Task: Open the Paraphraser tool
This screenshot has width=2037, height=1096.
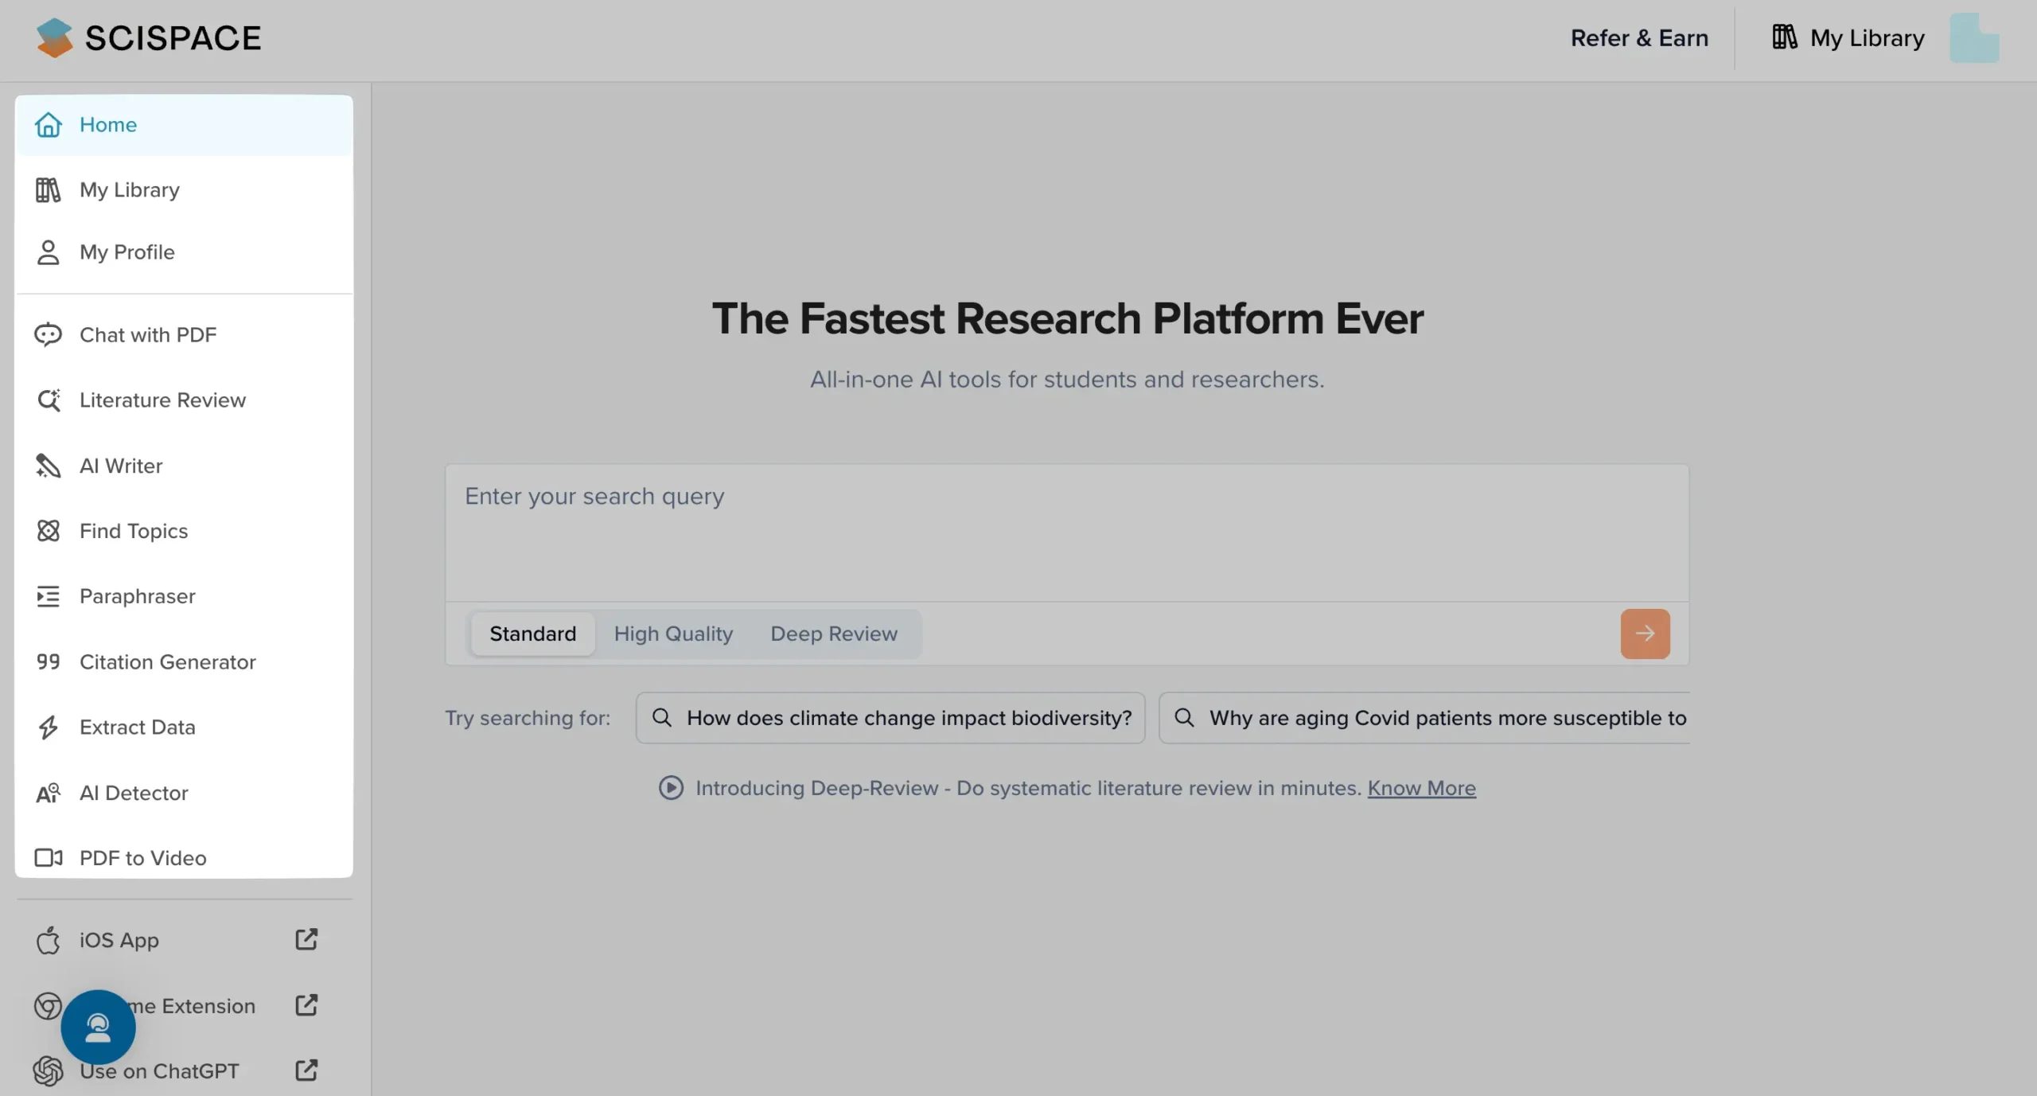Action: [x=184, y=596]
